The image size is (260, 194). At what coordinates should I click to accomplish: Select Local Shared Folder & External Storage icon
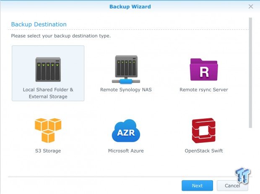[x=48, y=69]
